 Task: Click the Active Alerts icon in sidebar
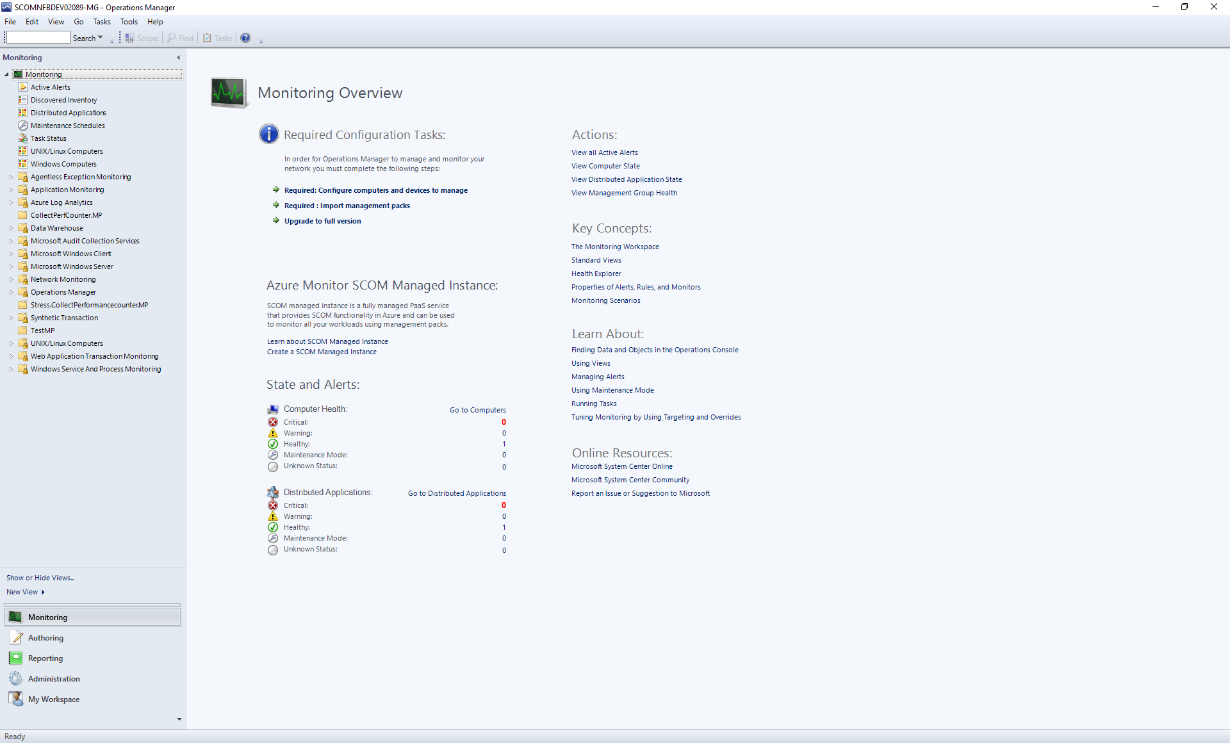[x=23, y=86]
